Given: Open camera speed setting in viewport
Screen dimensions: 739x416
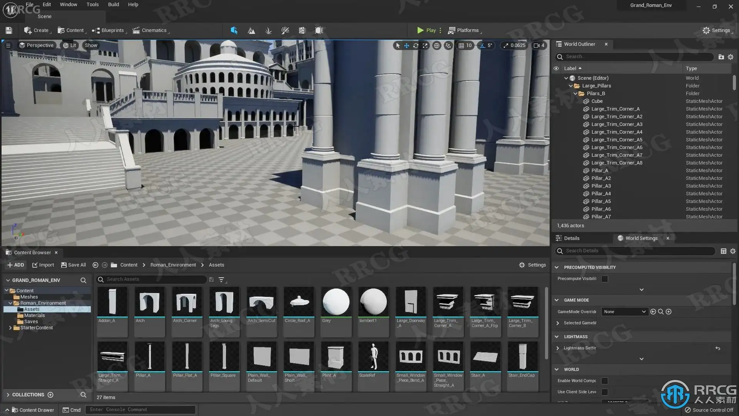Looking at the screenshot, I should coord(539,45).
